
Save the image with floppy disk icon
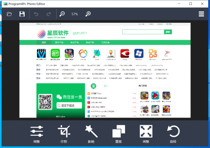click(x=22, y=14)
